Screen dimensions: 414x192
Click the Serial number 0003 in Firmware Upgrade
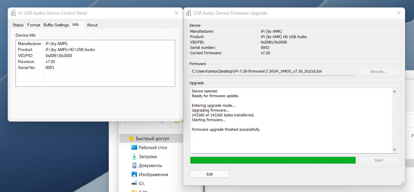pos(265,48)
